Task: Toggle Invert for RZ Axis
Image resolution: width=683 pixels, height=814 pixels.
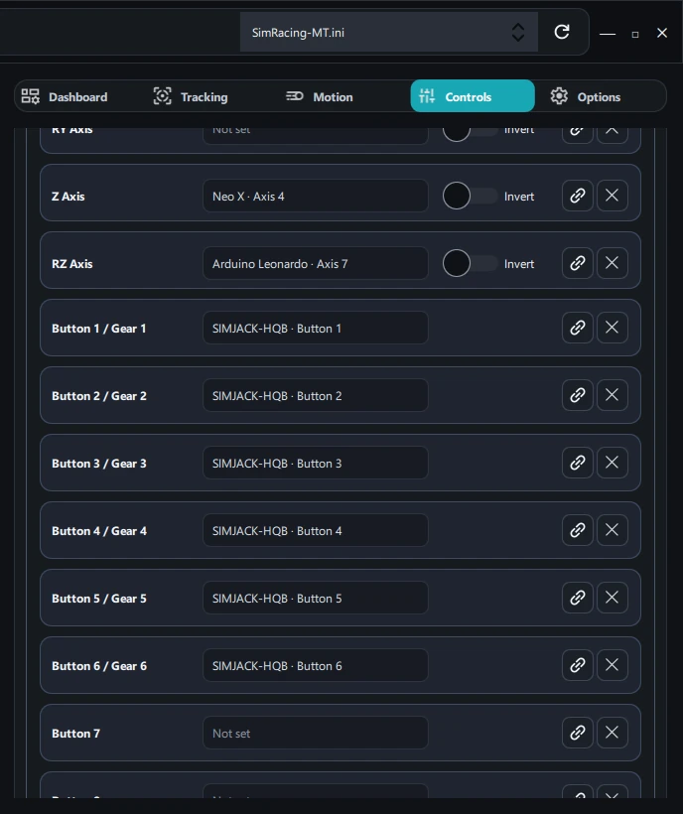Action: [470, 263]
